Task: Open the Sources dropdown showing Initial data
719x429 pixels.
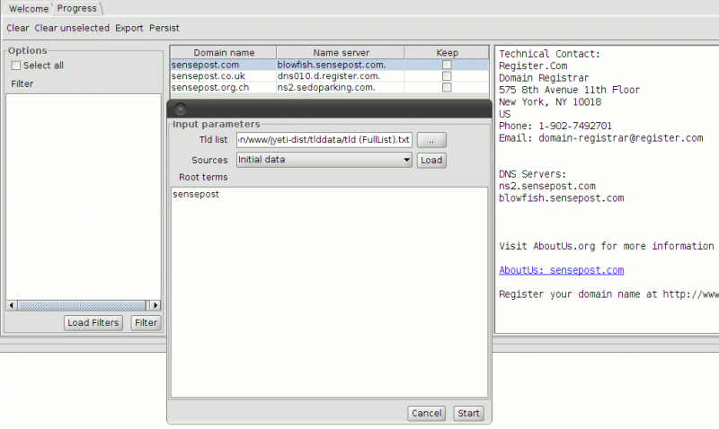Action: tap(324, 160)
